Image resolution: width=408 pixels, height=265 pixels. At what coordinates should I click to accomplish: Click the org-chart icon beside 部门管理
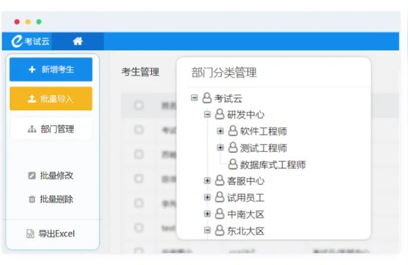32,129
